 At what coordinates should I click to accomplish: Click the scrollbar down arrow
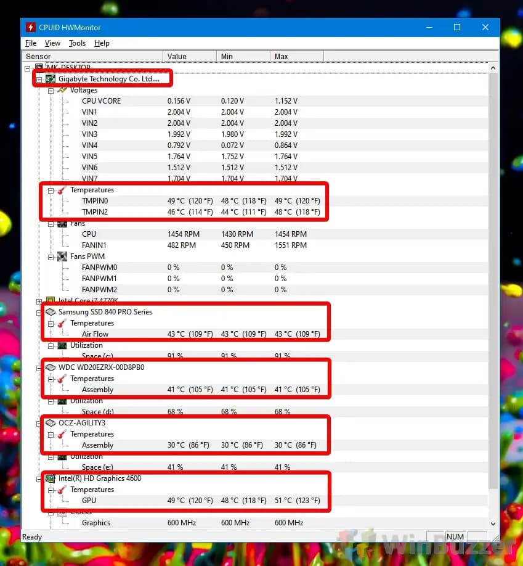pyautogui.click(x=493, y=523)
